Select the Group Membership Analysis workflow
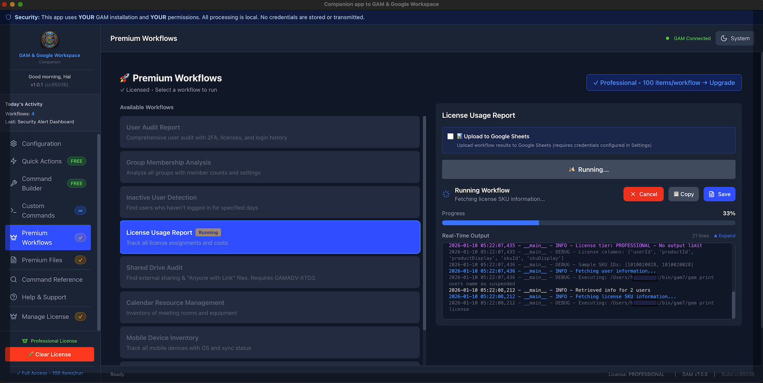This screenshot has height=383, width=763. 270,167
